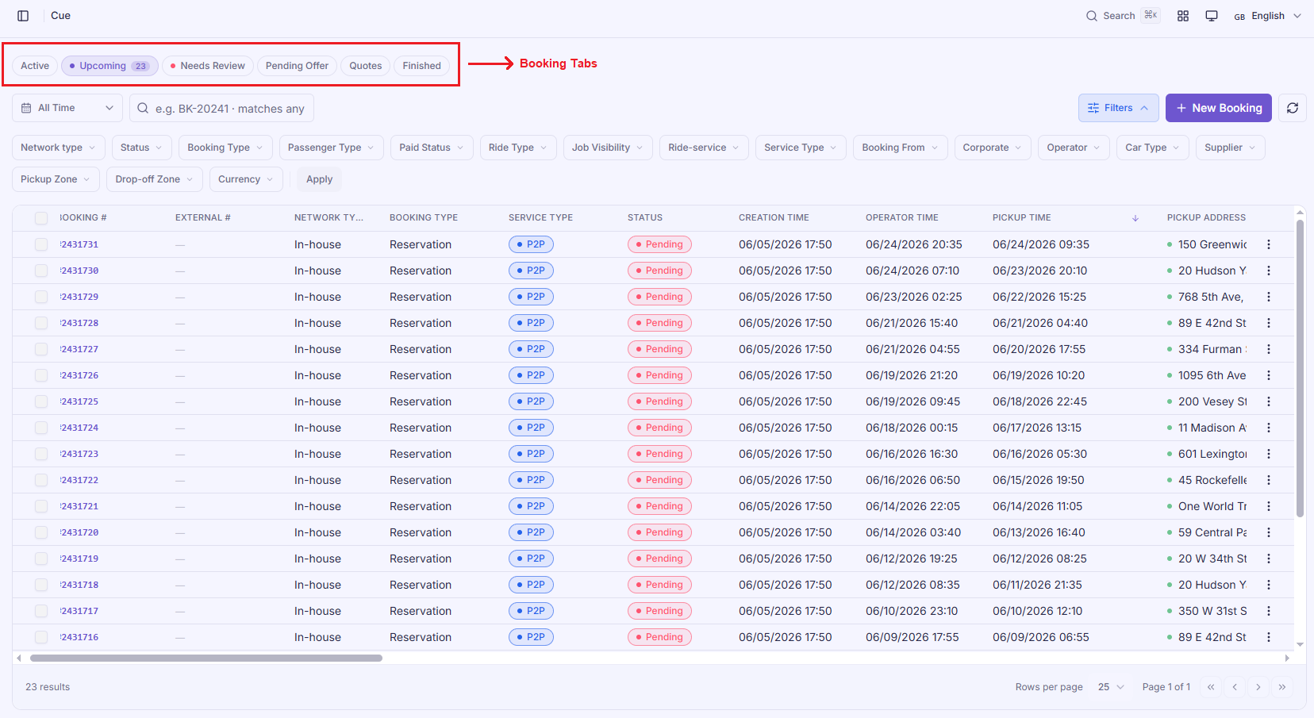Click Pickup Time sort arrow icon
The image size is (1314, 718).
point(1135,218)
